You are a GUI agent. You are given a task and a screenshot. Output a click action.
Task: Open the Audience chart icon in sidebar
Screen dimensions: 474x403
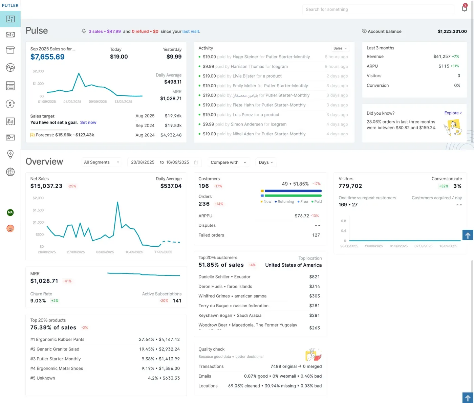click(10, 121)
